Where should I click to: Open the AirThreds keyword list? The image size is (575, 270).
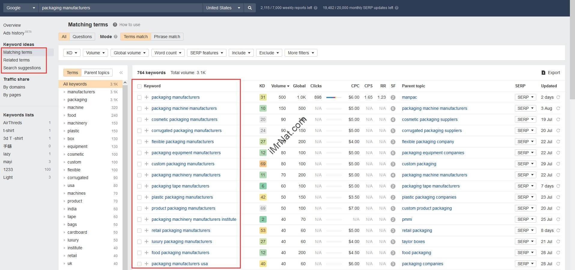point(13,123)
